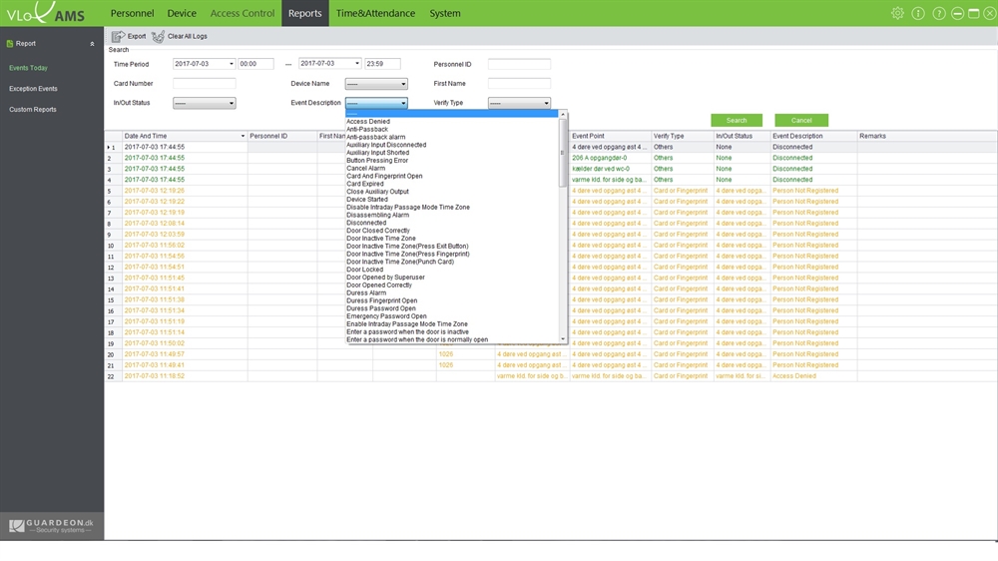Select Events Today in sidebar

[x=28, y=68]
